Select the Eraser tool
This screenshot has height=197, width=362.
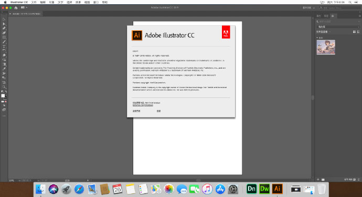point(4,56)
